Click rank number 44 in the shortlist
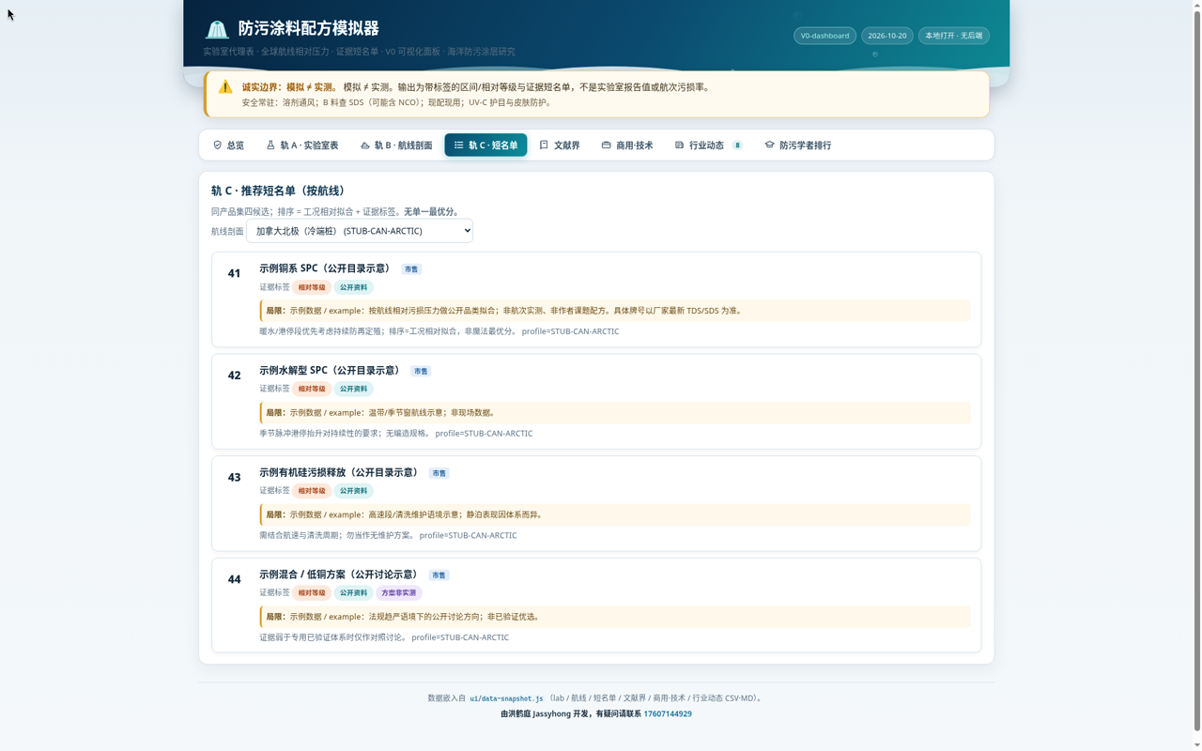 235,579
